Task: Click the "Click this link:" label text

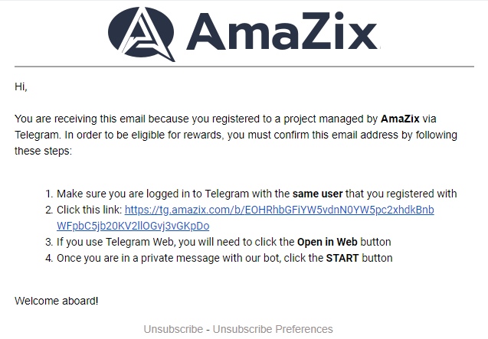Action: pyautogui.click(x=89, y=210)
